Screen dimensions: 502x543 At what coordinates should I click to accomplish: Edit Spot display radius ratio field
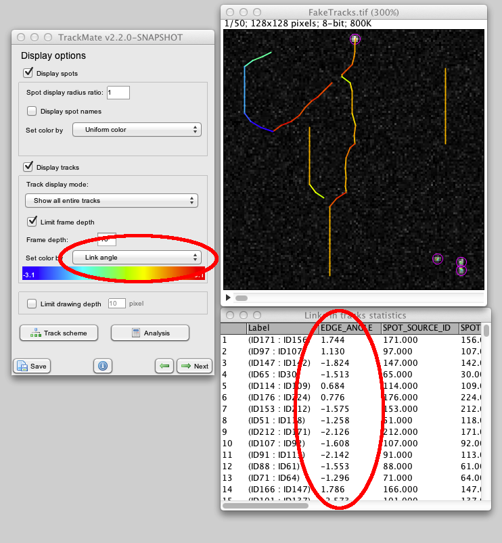coord(118,93)
